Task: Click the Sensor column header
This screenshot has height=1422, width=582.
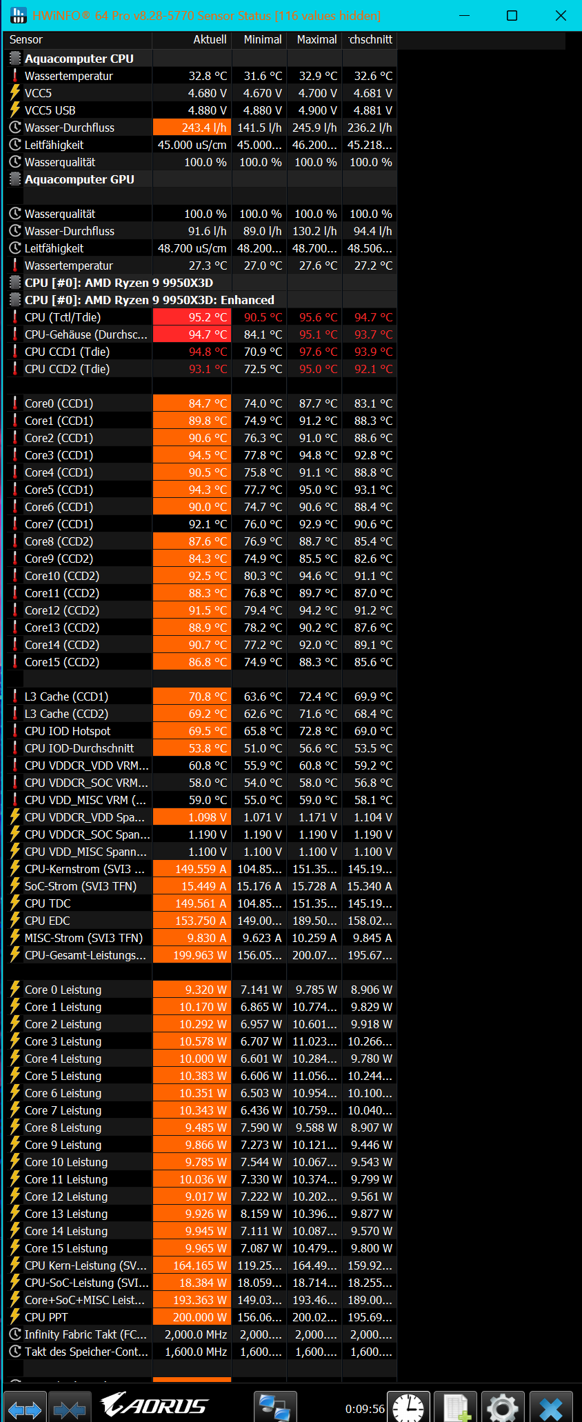Action: click(x=78, y=40)
